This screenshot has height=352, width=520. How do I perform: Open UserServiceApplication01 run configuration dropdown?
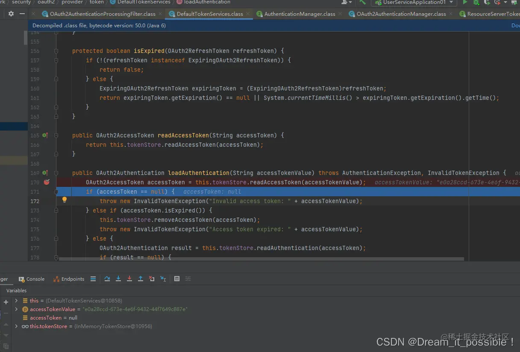414,2
